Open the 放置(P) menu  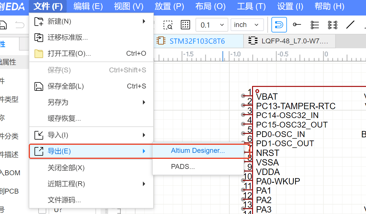[x=169, y=6]
